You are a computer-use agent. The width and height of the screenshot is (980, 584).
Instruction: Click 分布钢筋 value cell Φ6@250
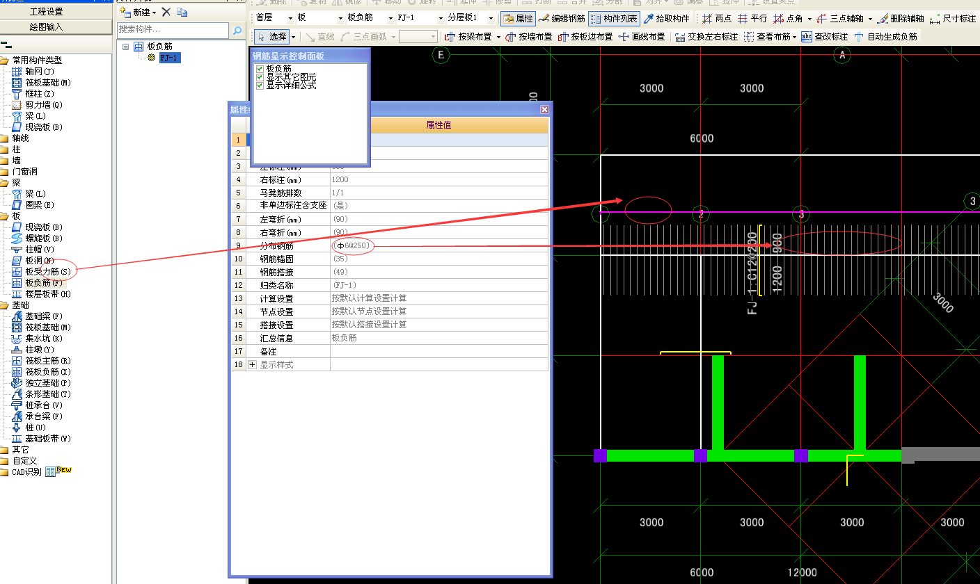[x=439, y=245]
